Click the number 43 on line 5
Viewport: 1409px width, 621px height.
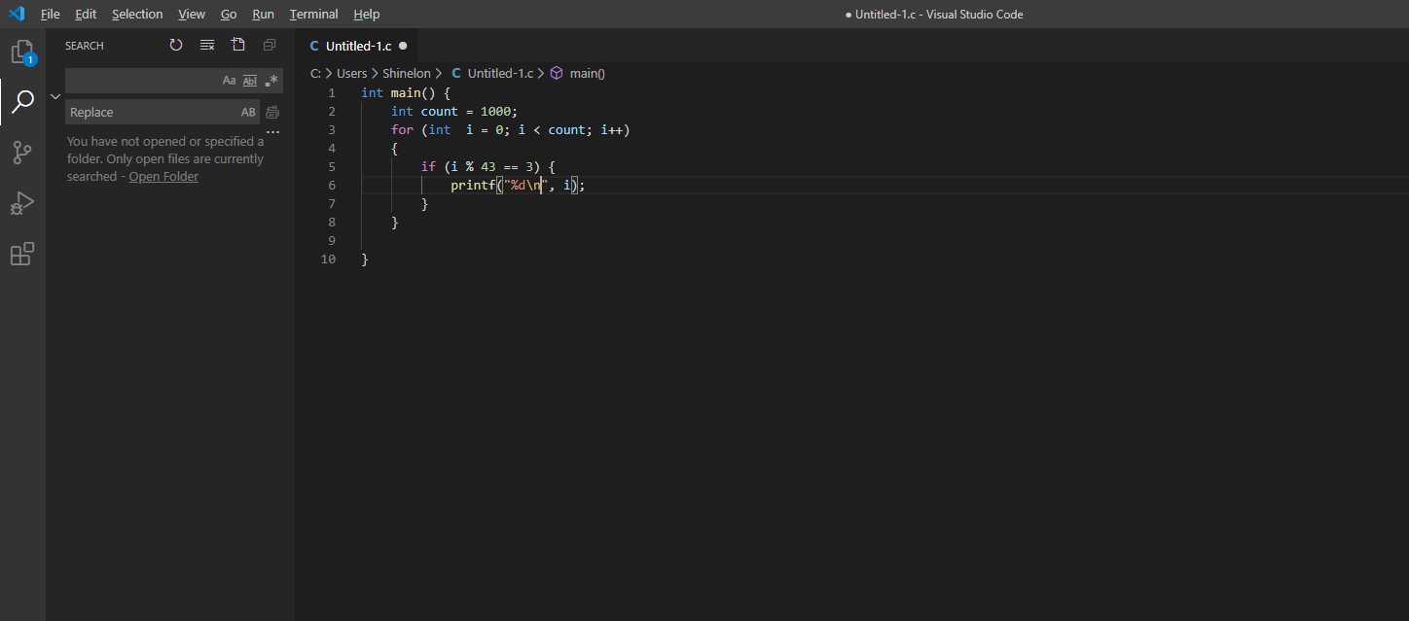488,167
